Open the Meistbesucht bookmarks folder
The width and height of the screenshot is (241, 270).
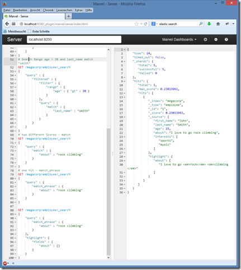coord(15,31)
